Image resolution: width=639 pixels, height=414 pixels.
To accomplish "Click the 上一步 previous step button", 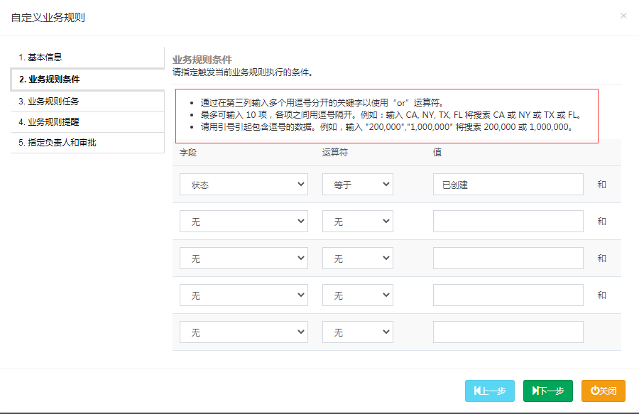I will click(489, 391).
